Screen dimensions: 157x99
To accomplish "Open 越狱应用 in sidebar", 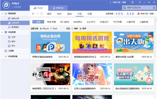I will click(x=15, y=18).
